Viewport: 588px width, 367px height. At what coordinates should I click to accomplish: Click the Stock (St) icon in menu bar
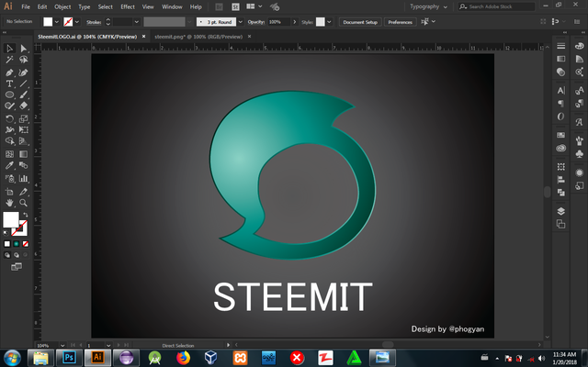[236, 6]
